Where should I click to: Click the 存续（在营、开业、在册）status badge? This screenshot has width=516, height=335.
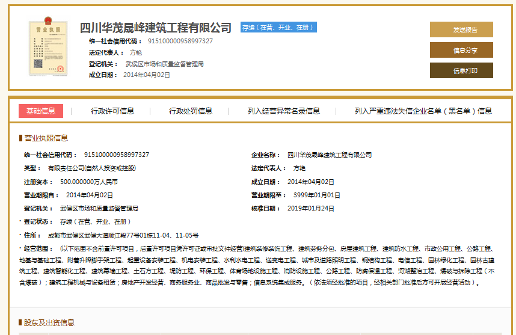tap(278, 27)
